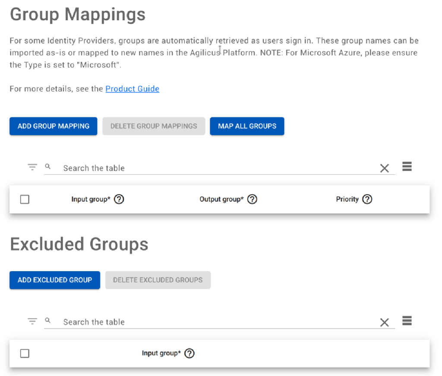Click the Add Excluded Group button
Screen dimensions: 442x376
(x=55, y=280)
